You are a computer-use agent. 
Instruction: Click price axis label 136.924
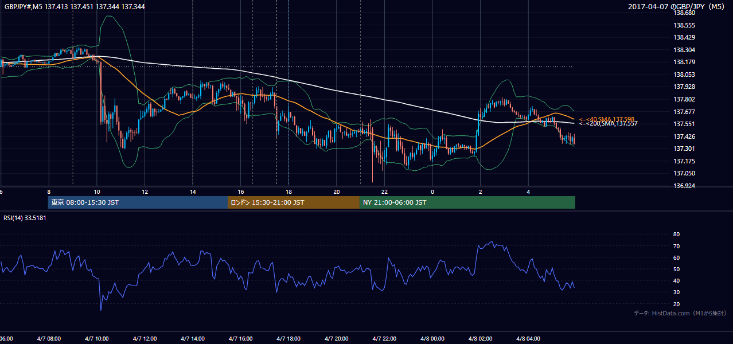(684, 186)
